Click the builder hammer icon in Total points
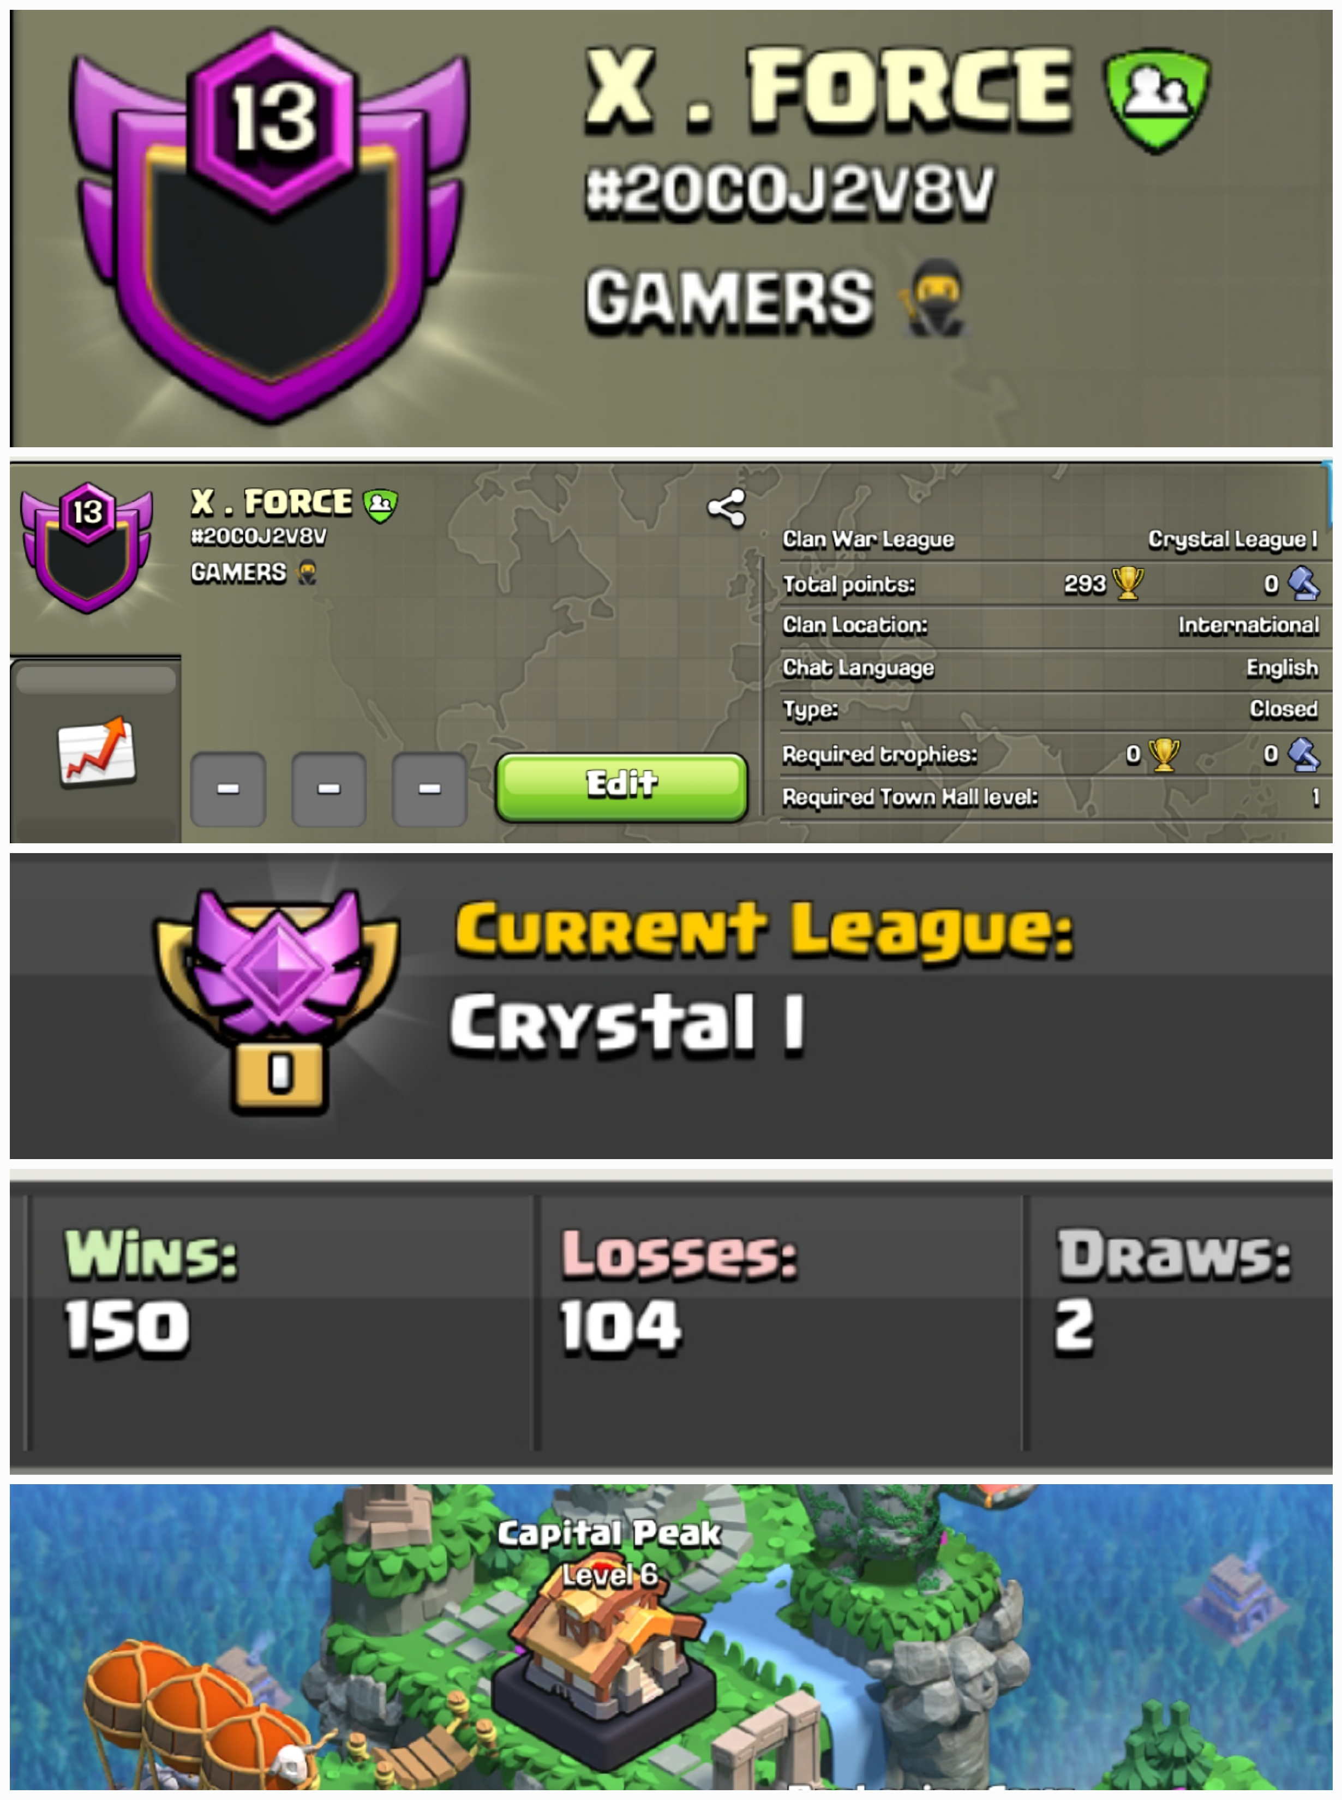1342x1800 pixels. coord(1303,583)
